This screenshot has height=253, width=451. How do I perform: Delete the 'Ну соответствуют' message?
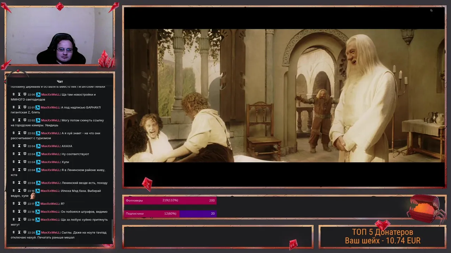coord(13,154)
